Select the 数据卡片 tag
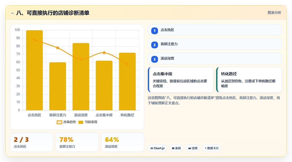This screenshot has height=162, width=292. [211, 148]
